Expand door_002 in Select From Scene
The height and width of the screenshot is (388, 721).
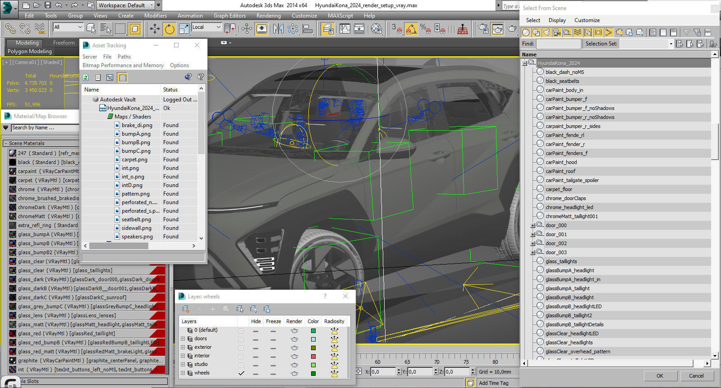pos(533,243)
